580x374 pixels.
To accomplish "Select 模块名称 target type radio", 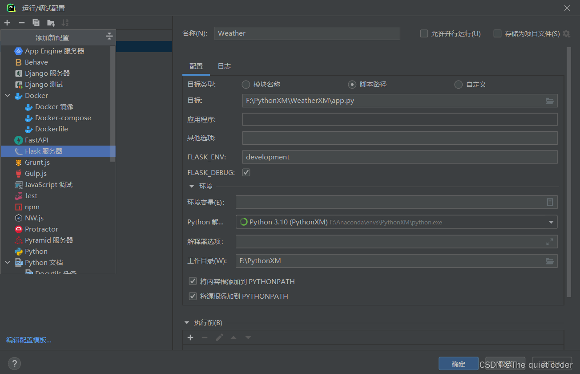I will pyautogui.click(x=246, y=85).
